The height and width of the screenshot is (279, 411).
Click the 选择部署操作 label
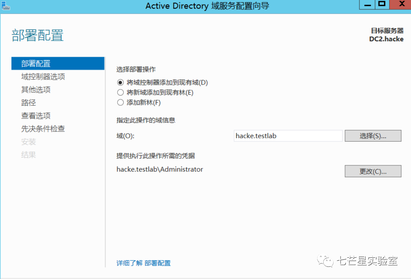(136, 69)
